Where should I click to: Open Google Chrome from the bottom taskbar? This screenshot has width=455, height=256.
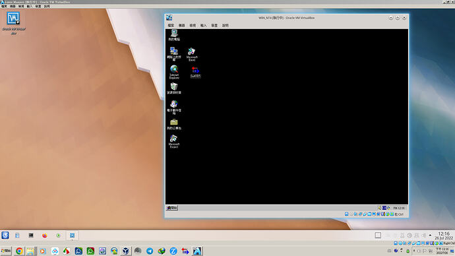click(x=19, y=251)
